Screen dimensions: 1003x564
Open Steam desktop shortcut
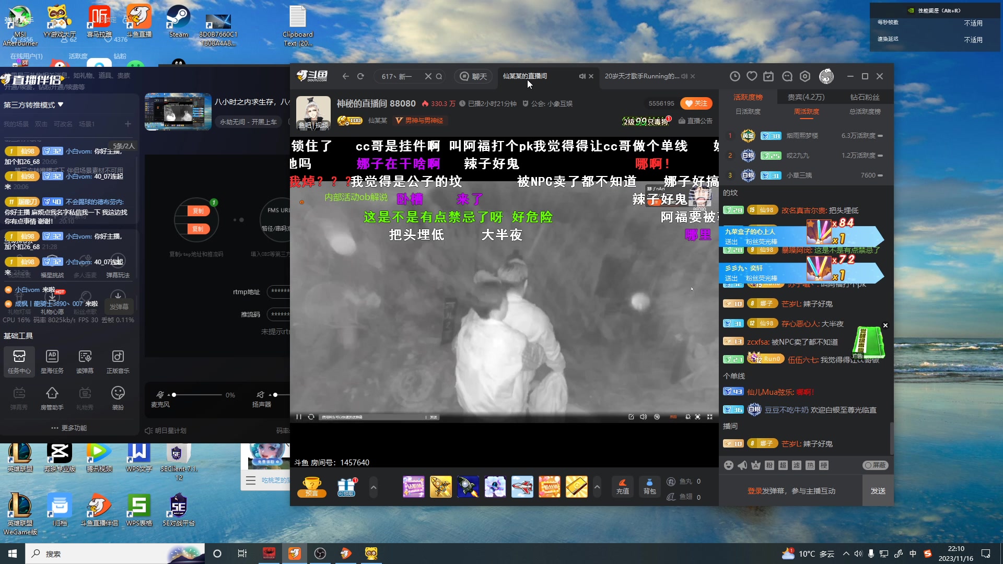pyautogui.click(x=178, y=21)
